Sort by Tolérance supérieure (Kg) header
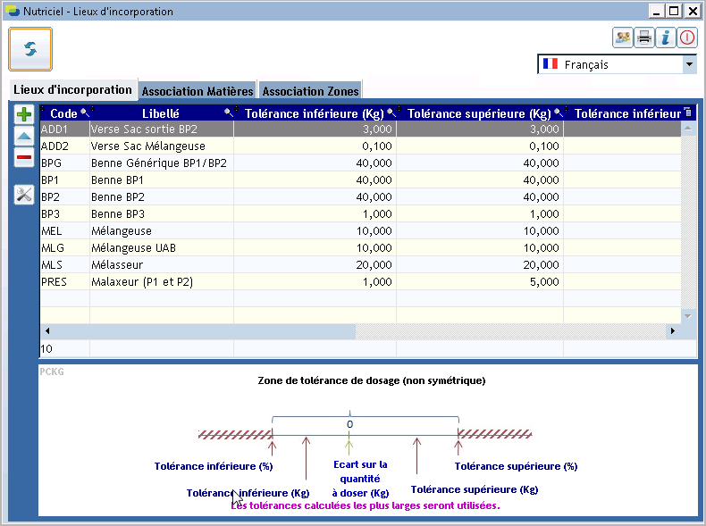This screenshot has width=706, height=526. 479,113
